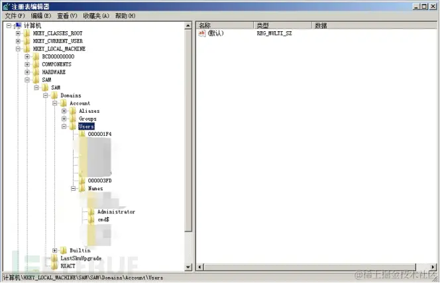Click the RXACT folder icon
Screen dimensions: 440x283
pyautogui.click(x=54, y=266)
